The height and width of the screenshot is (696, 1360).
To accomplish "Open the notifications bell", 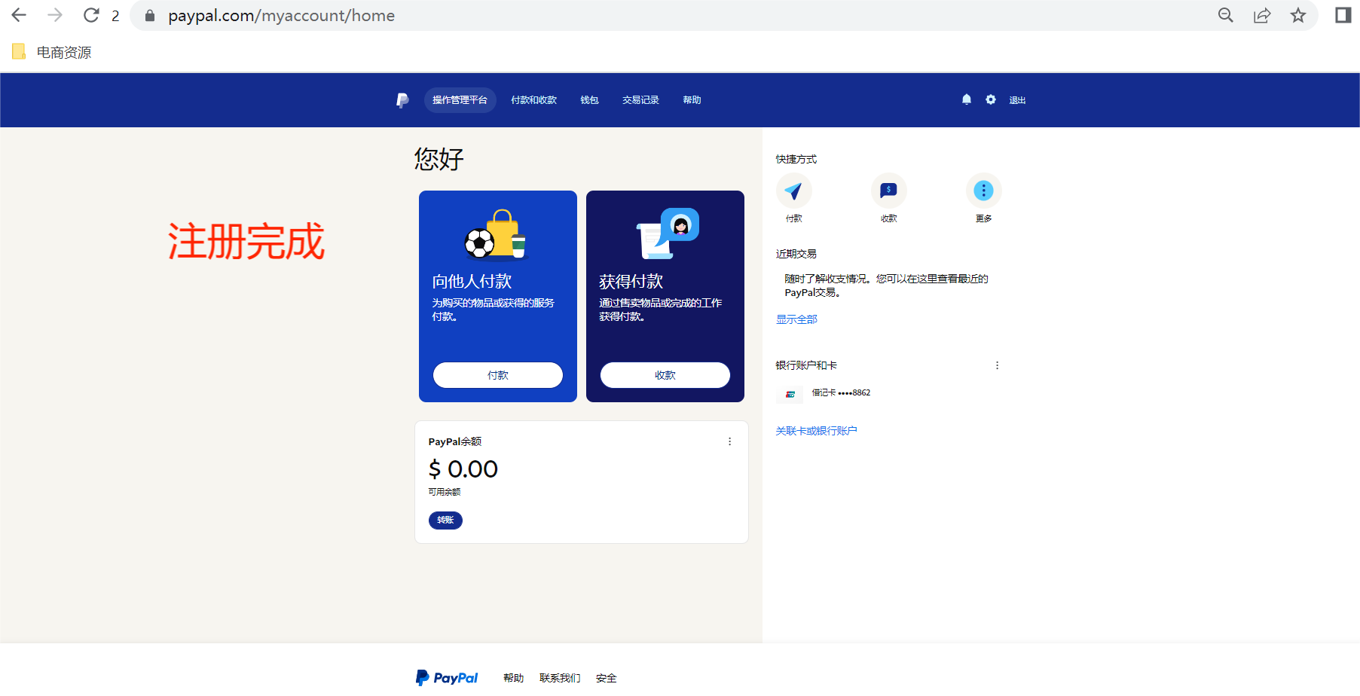I will tap(967, 99).
